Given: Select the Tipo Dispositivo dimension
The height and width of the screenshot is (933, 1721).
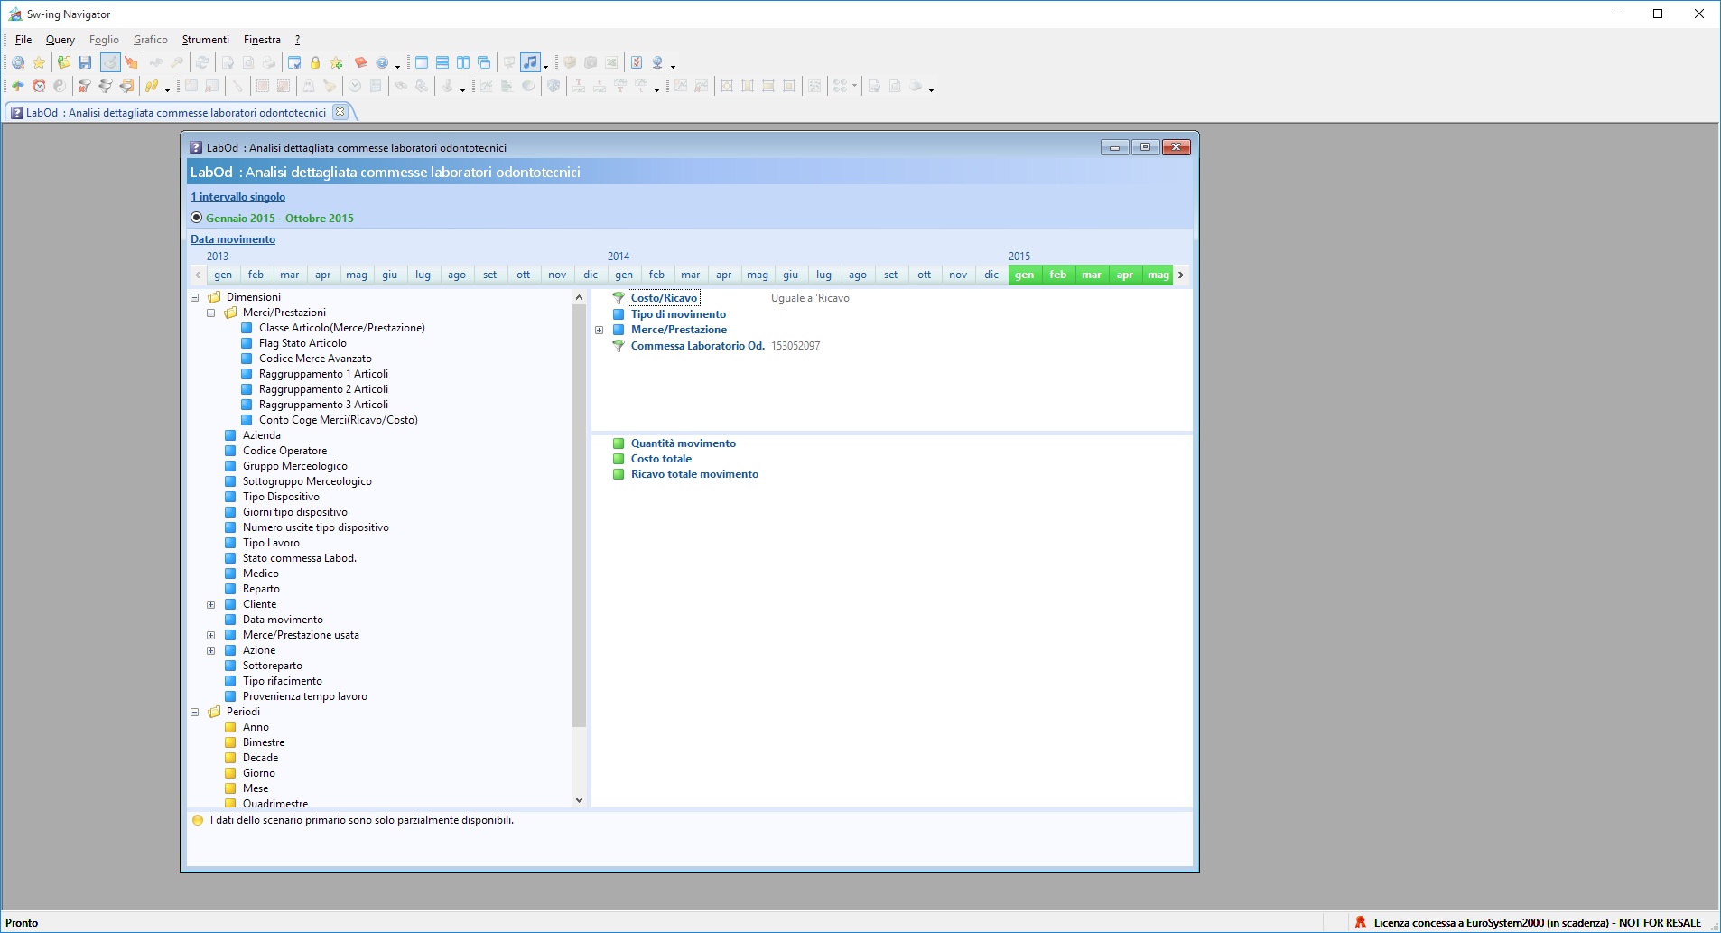Looking at the screenshot, I should pyautogui.click(x=281, y=497).
